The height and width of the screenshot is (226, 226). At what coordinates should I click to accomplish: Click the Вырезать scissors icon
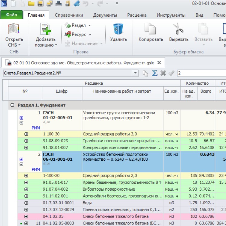[179, 29]
